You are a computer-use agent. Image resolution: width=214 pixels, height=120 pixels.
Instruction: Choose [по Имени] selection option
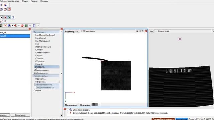41,38
